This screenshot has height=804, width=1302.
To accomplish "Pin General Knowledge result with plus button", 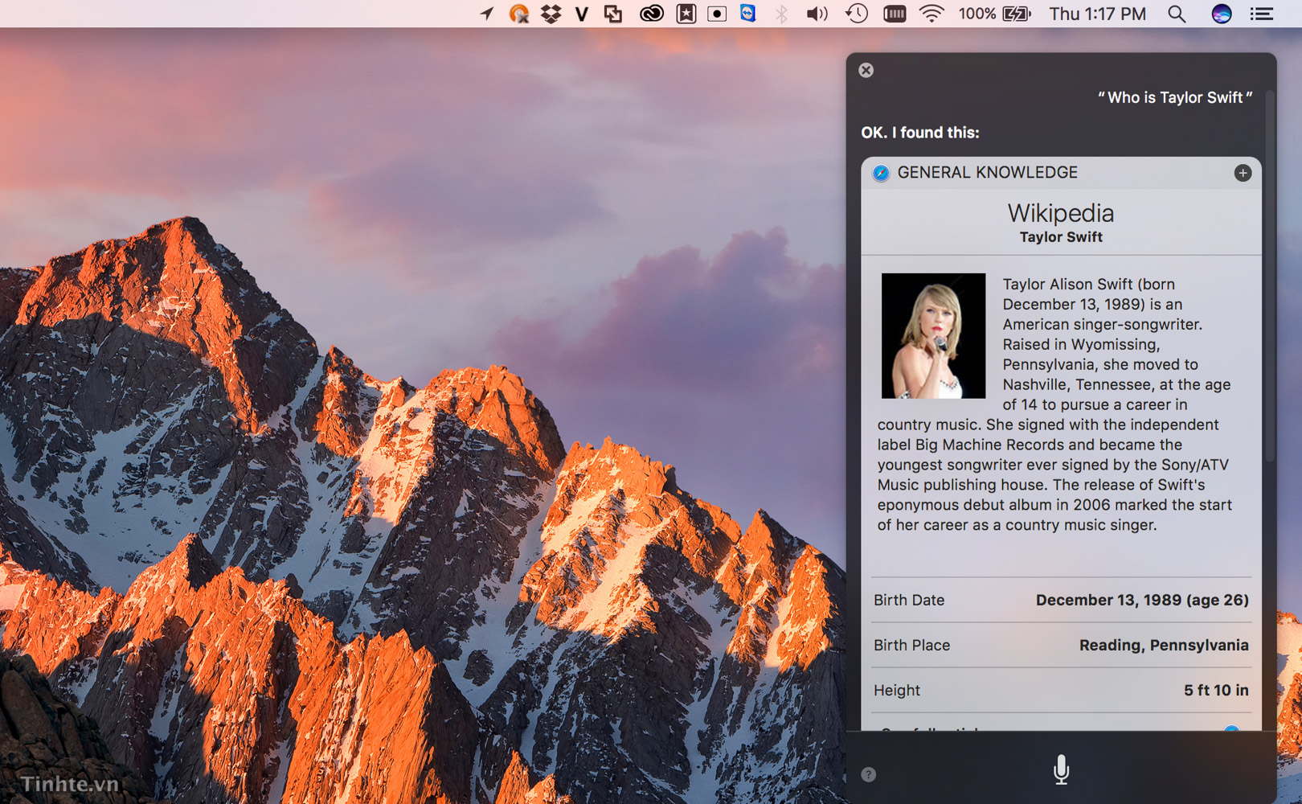I will click(x=1243, y=173).
